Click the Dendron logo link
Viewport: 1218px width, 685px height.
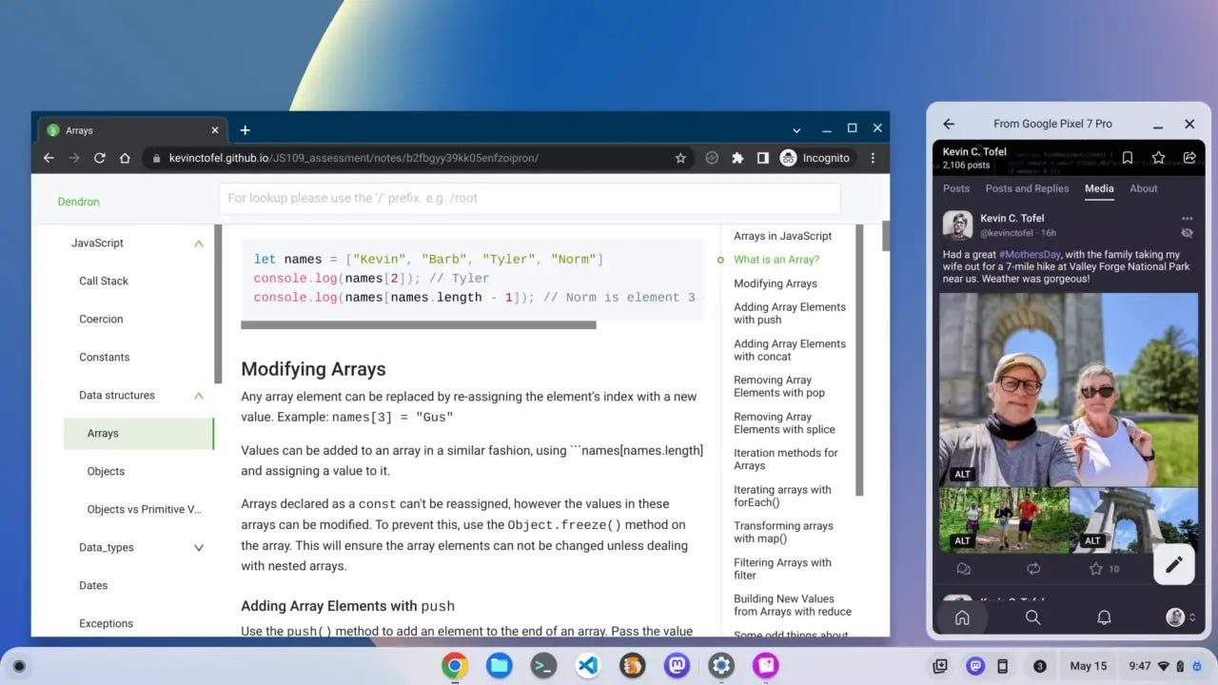click(78, 202)
